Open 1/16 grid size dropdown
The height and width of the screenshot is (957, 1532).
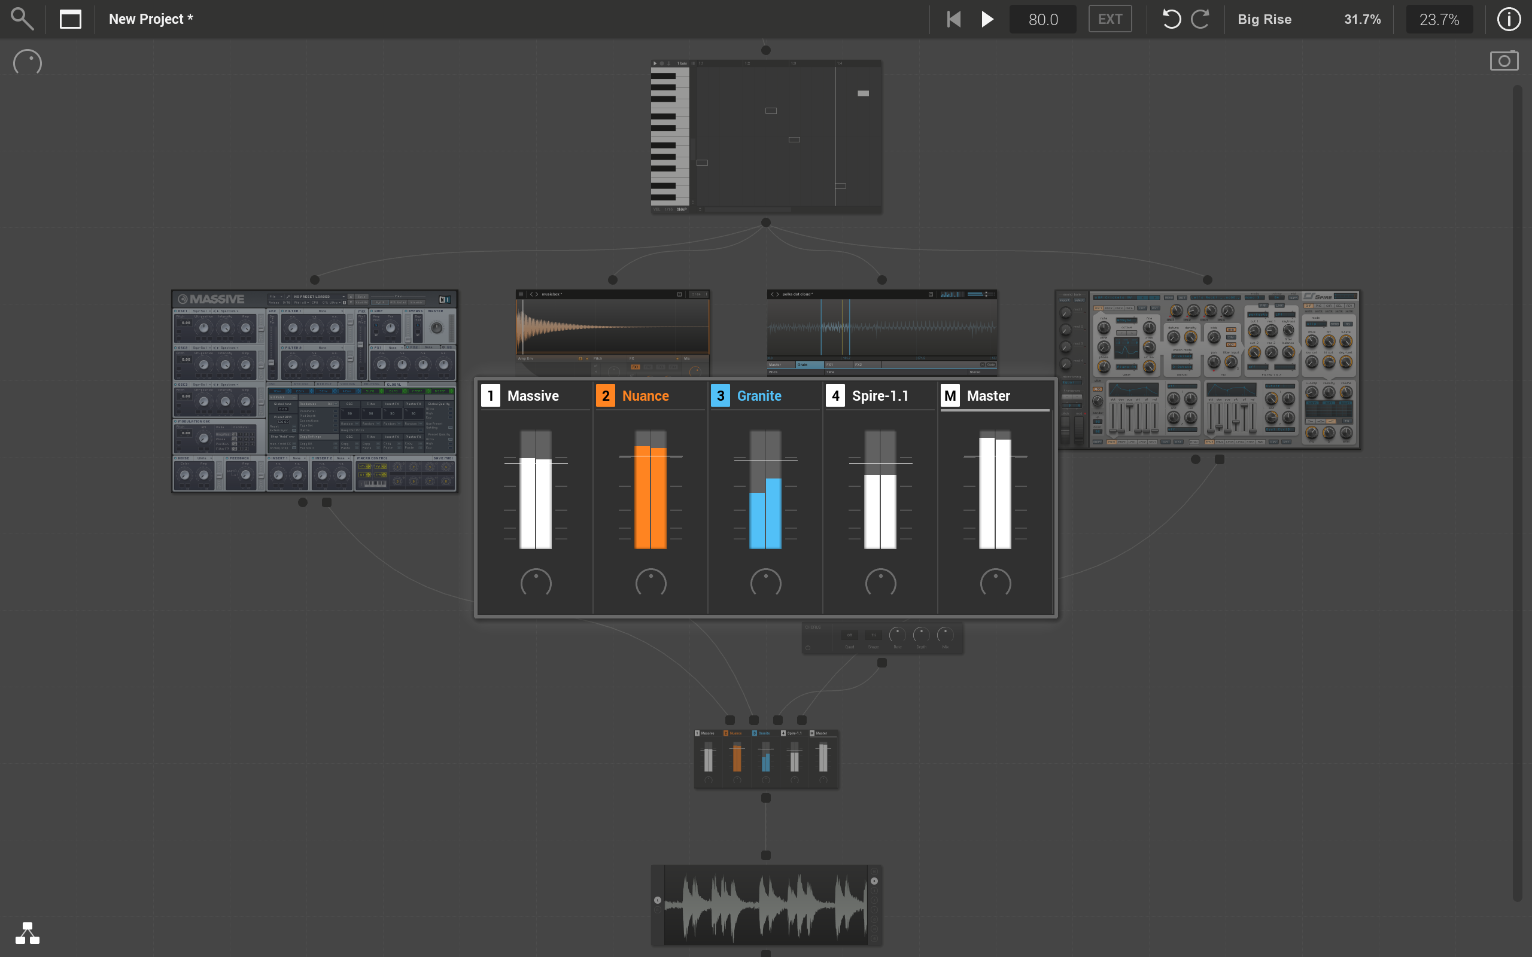669,209
